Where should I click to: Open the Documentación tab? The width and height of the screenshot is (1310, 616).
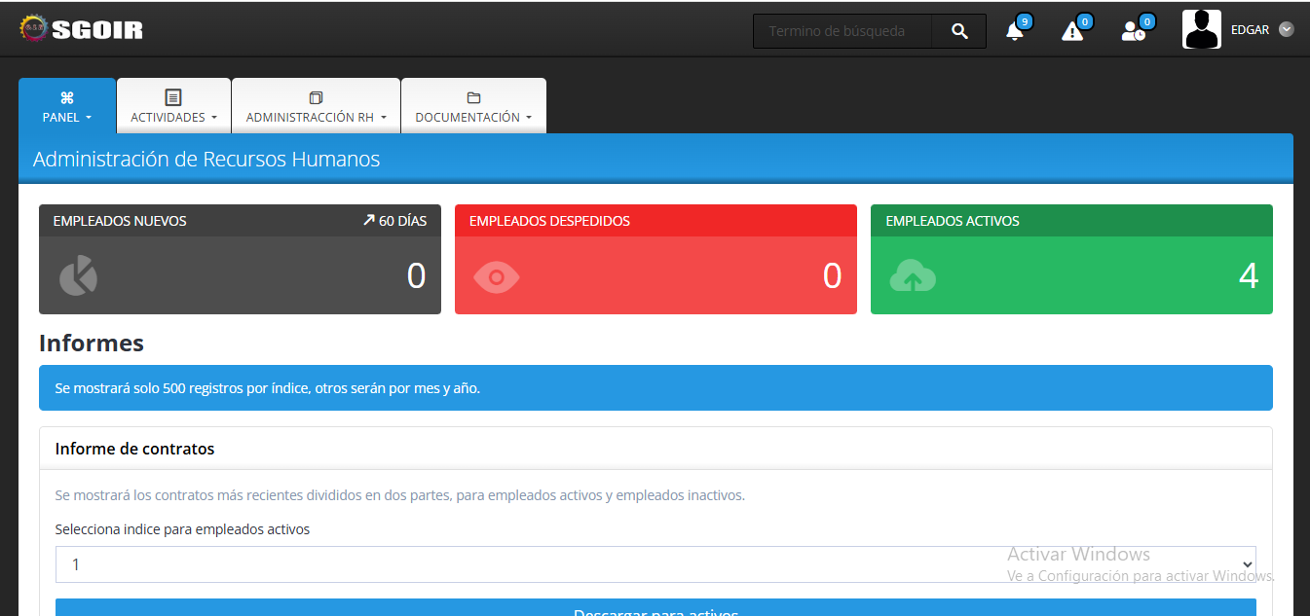[473, 106]
